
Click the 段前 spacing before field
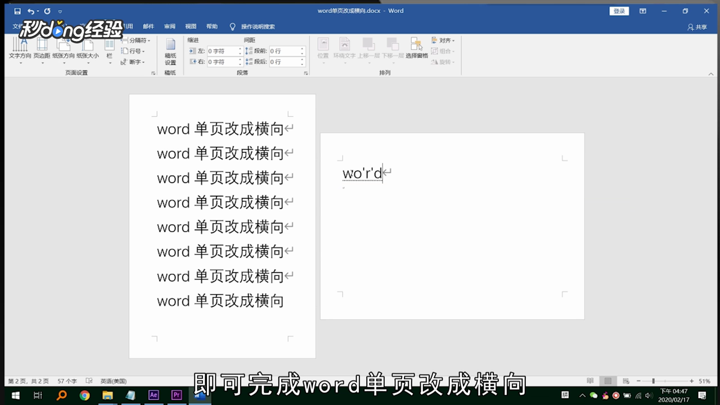coord(287,51)
